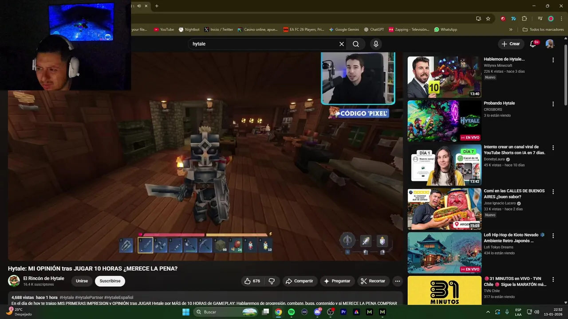Click the Compartir button
The height and width of the screenshot is (319, 568).
click(x=300, y=281)
